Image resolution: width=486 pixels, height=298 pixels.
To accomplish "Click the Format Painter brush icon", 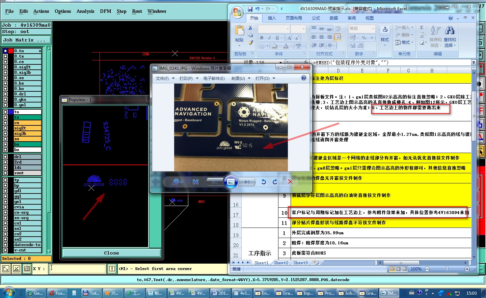I will (250, 42).
